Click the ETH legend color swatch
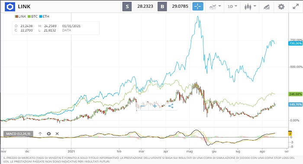This screenshot has width=303, height=164. [x=41, y=16]
